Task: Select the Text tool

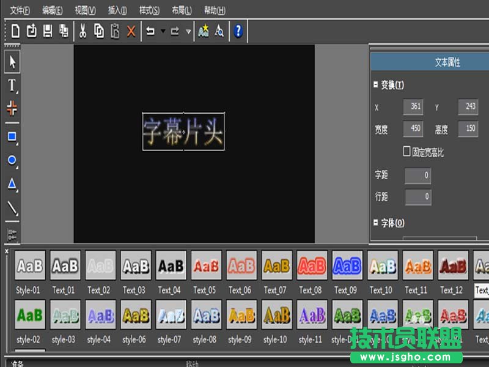Action: coord(12,86)
